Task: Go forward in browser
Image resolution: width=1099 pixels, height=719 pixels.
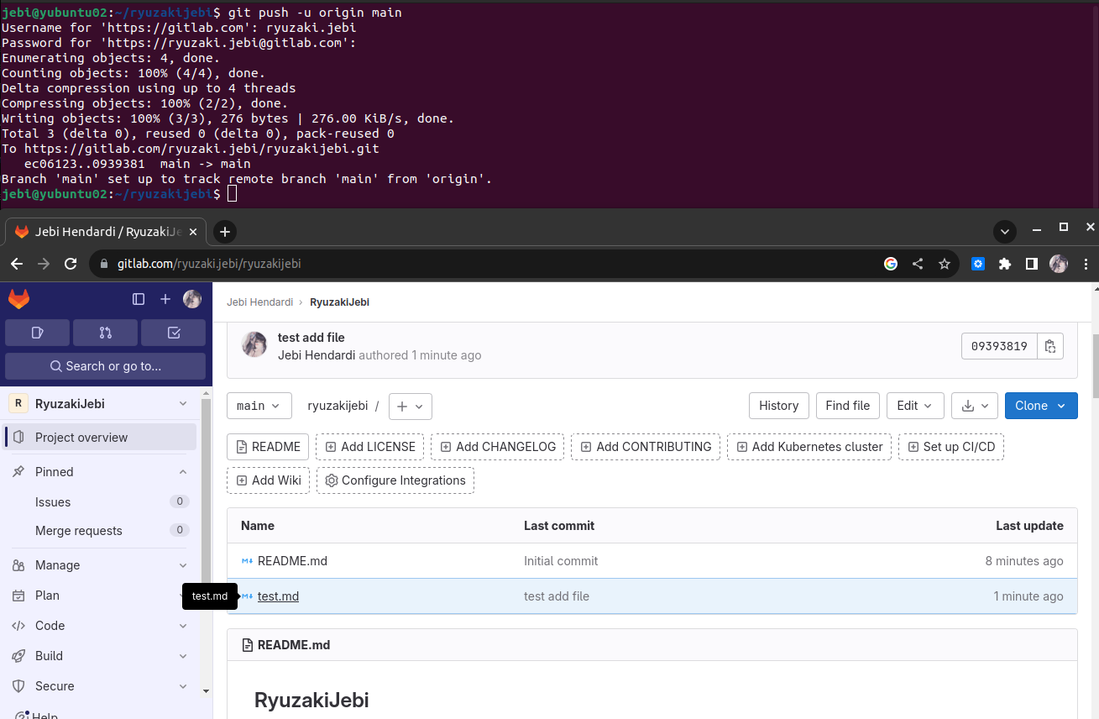Action: point(44,264)
